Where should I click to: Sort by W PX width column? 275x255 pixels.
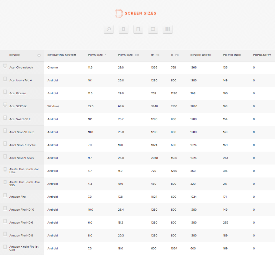tap(155, 55)
